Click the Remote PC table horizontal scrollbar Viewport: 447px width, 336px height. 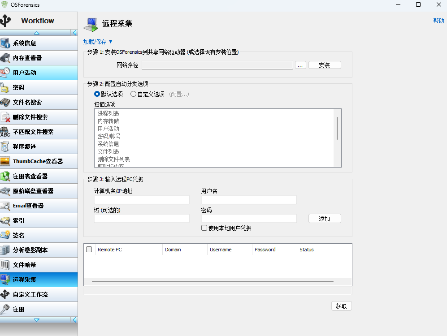click(x=213, y=282)
